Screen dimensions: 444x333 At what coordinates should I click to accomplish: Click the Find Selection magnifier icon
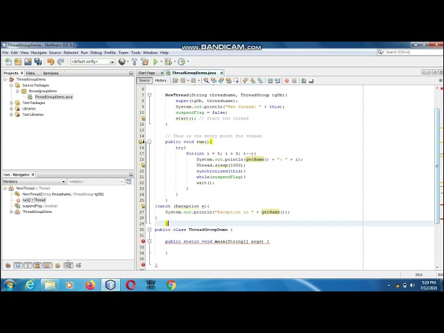click(206, 80)
